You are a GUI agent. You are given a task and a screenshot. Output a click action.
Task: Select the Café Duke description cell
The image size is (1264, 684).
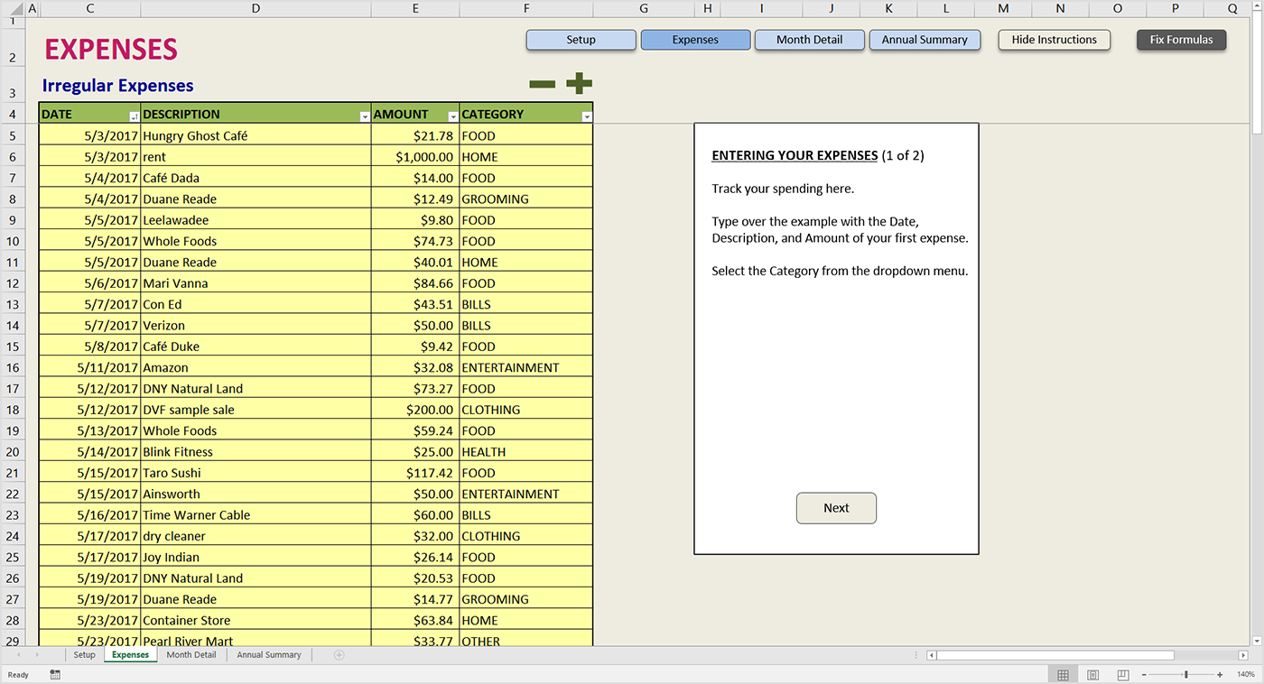pos(256,347)
